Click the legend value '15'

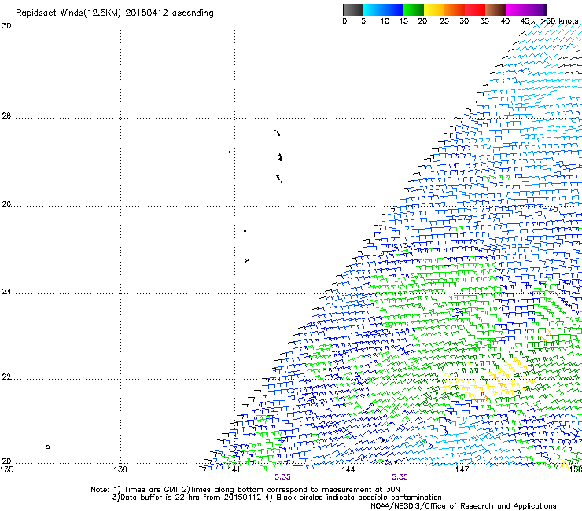pyautogui.click(x=403, y=21)
